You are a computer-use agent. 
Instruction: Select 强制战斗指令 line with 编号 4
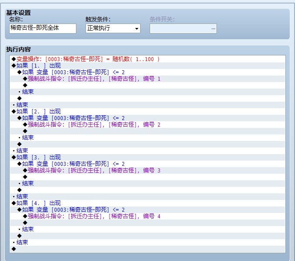(x=147, y=216)
